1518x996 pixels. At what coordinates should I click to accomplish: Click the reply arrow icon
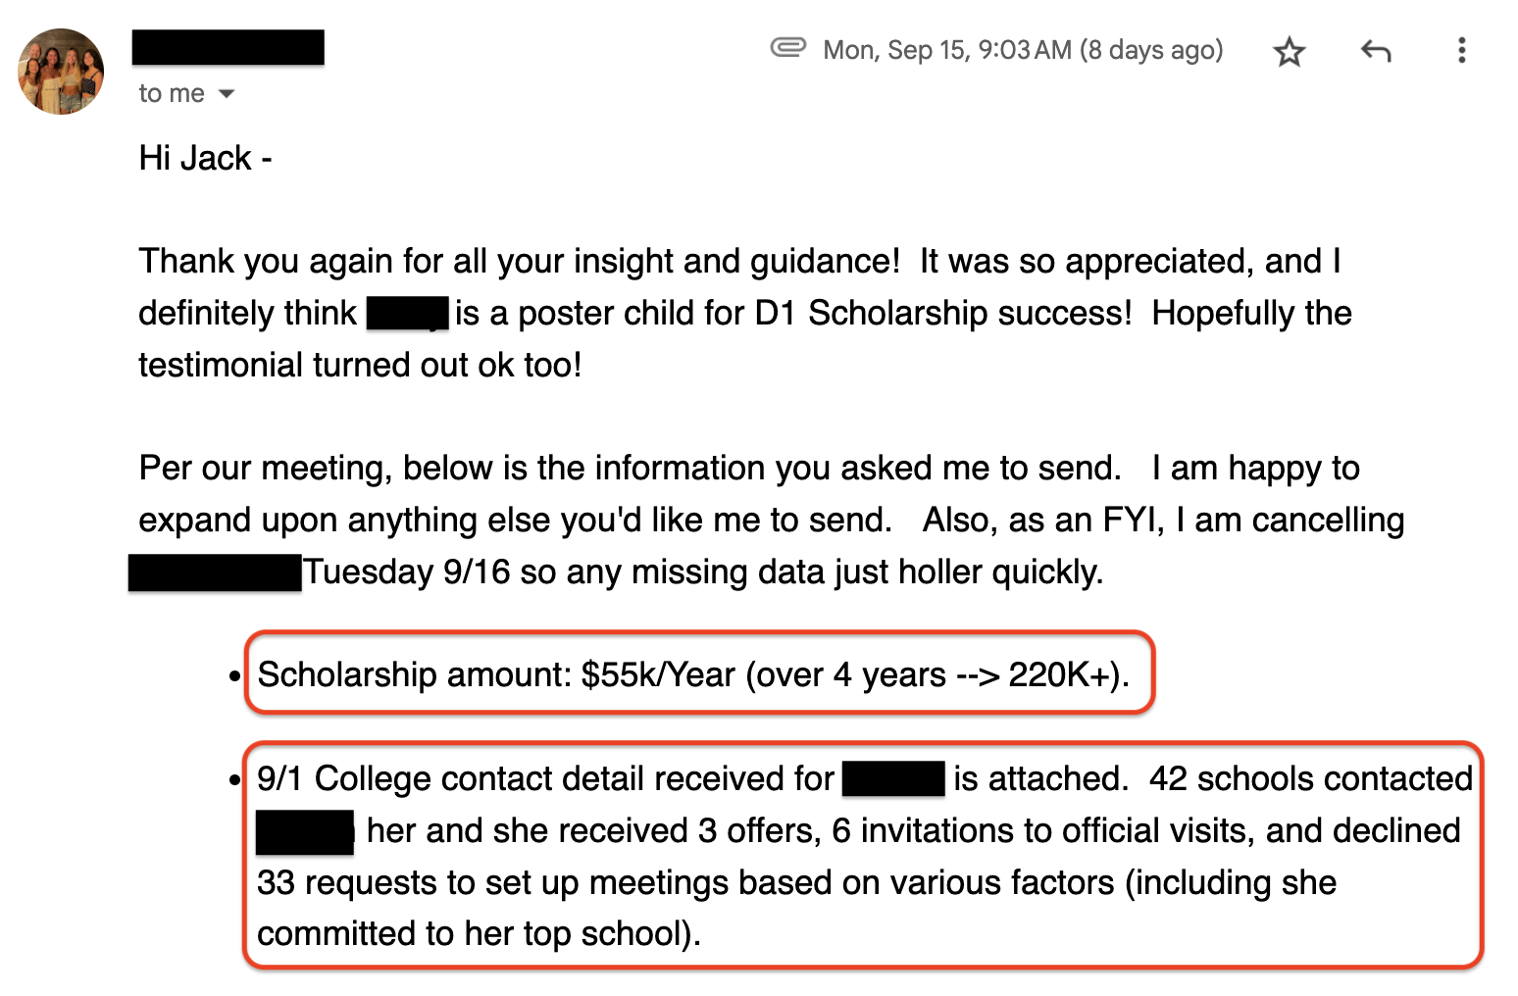(1376, 51)
